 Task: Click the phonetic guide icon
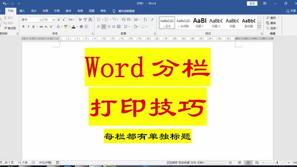tap(85, 19)
